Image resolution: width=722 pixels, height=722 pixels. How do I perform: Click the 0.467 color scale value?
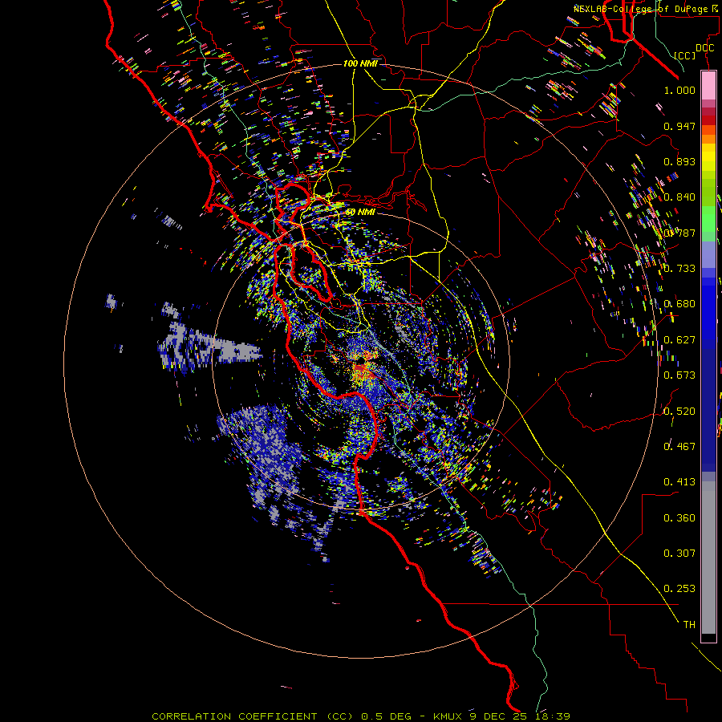[x=679, y=447]
